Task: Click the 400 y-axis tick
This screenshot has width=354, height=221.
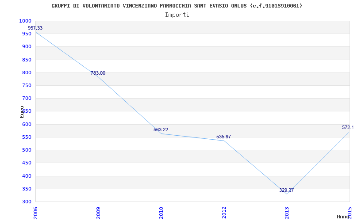Action: click(x=27, y=176)
